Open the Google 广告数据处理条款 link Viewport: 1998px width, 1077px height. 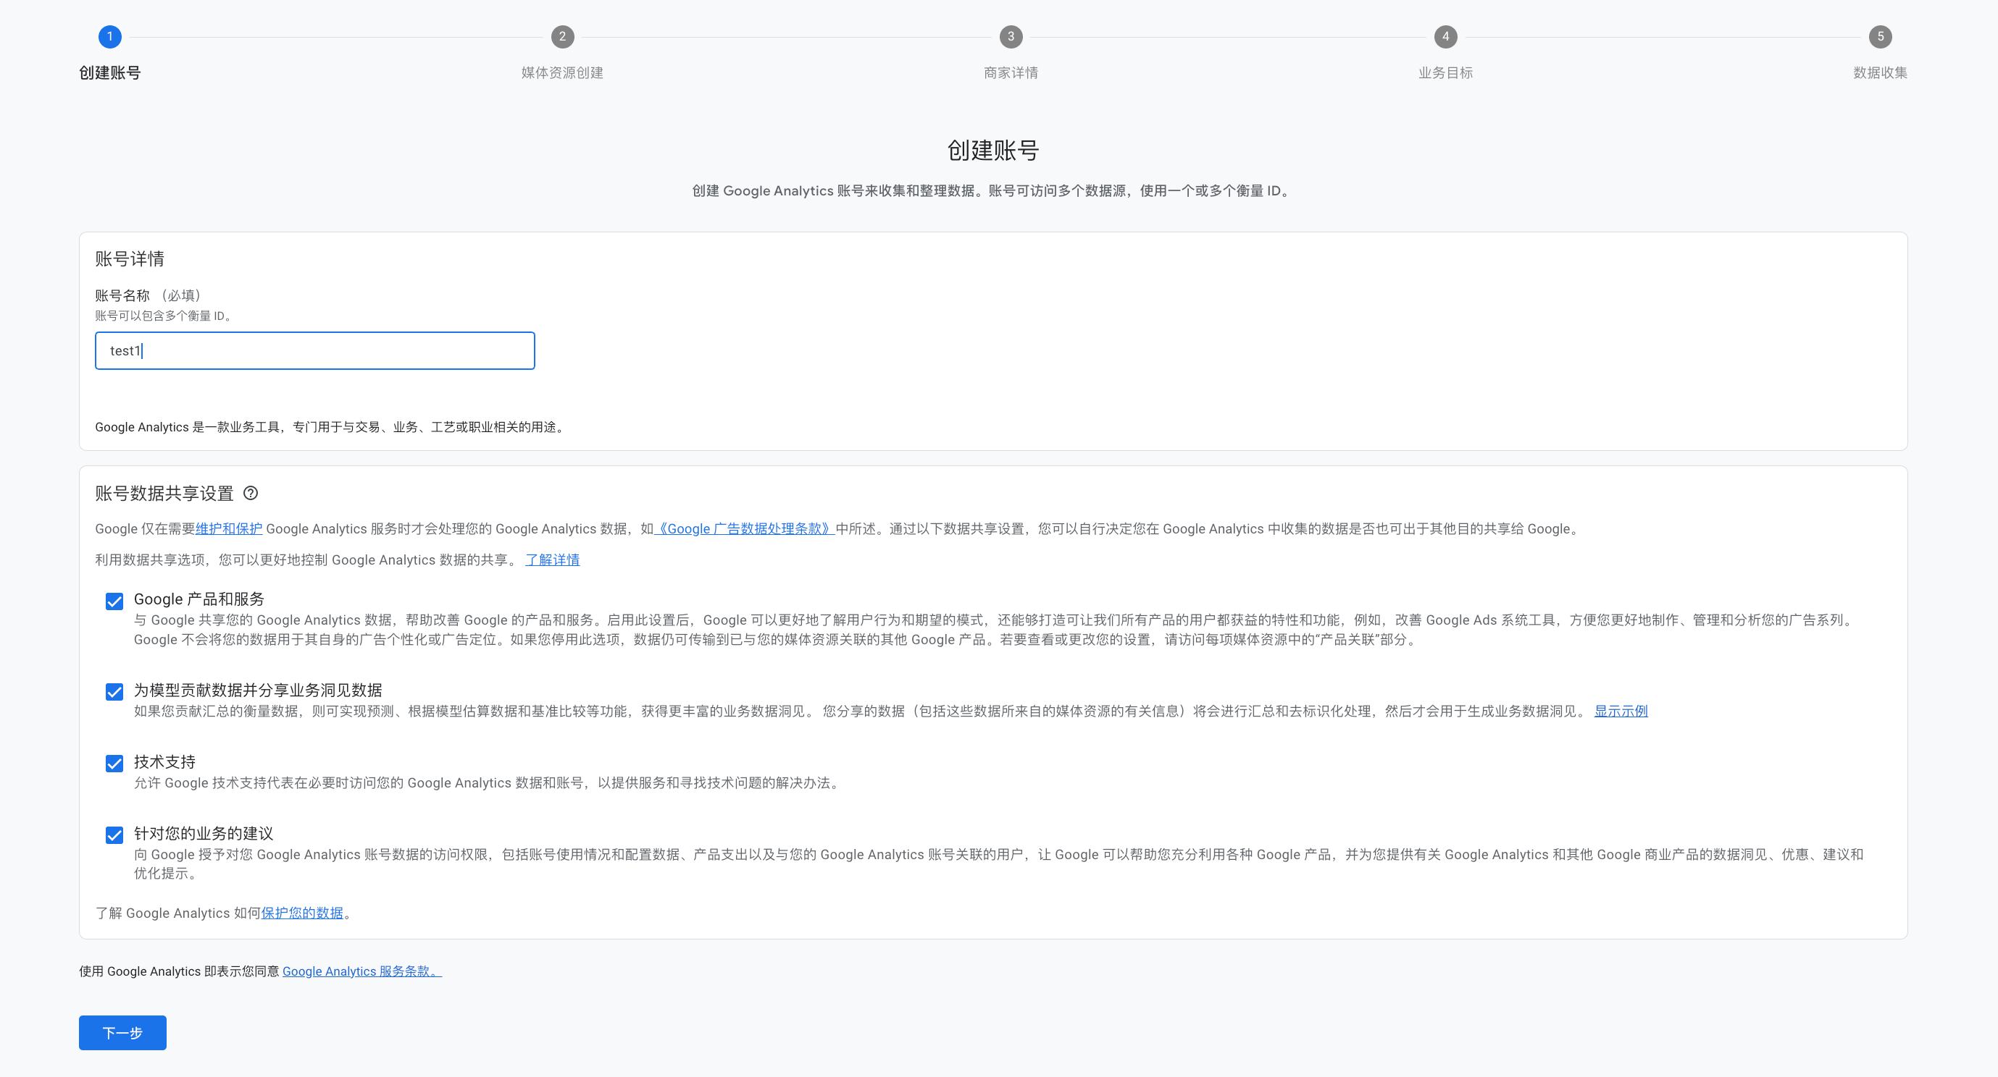tap(744, 529)
